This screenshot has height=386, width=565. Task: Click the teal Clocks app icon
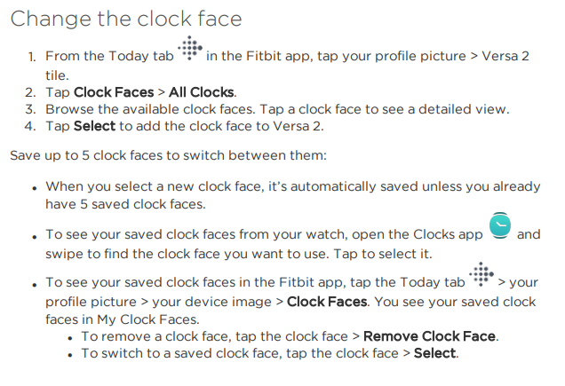pos(500,225)
